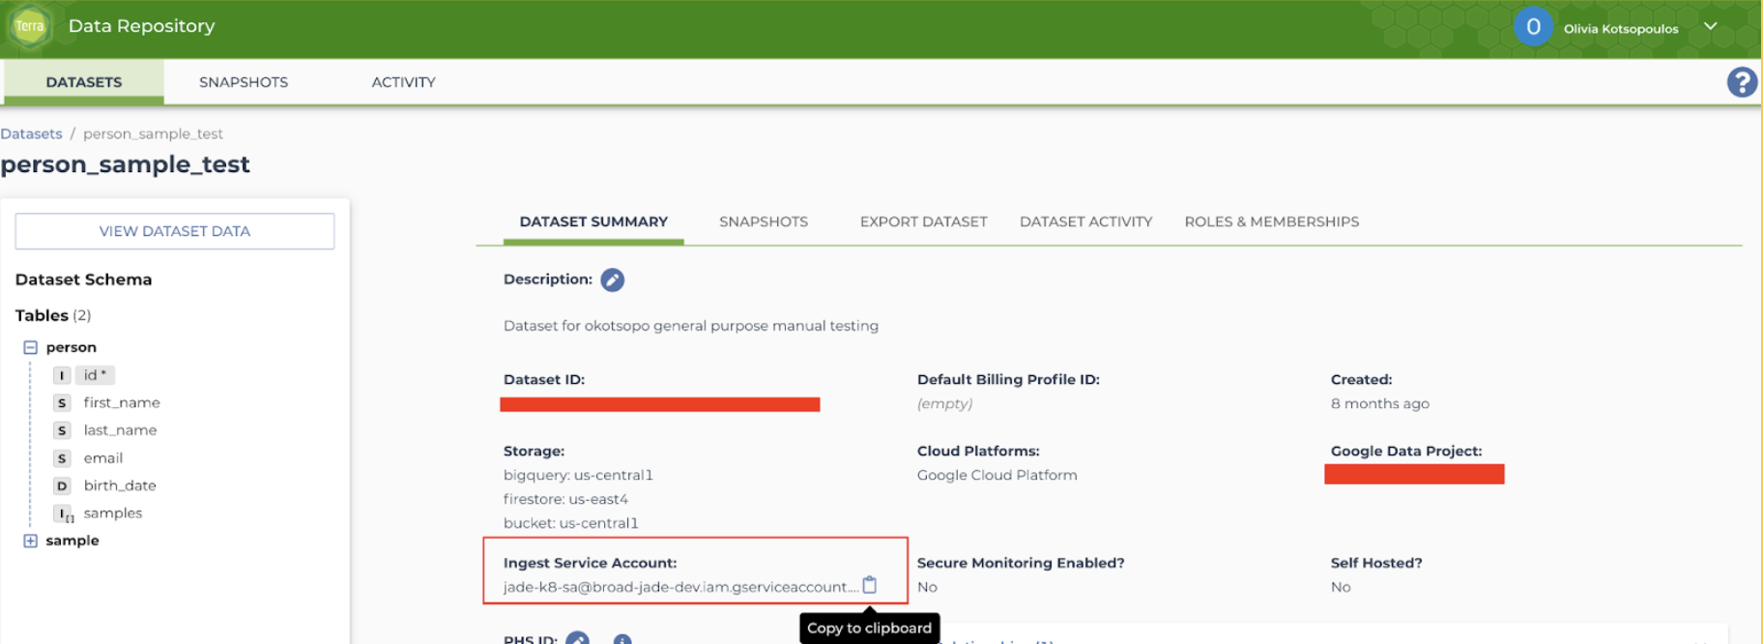Screen dimensions: 1763x644
Task: Click the '8 months ago' created value
Action: (1379, 403)
